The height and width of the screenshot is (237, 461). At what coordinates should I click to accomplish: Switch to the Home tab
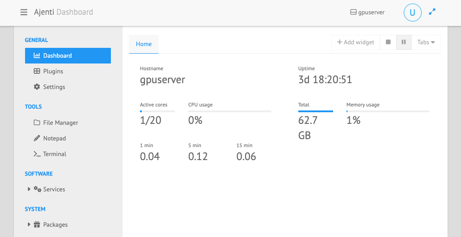coord(144,44)
